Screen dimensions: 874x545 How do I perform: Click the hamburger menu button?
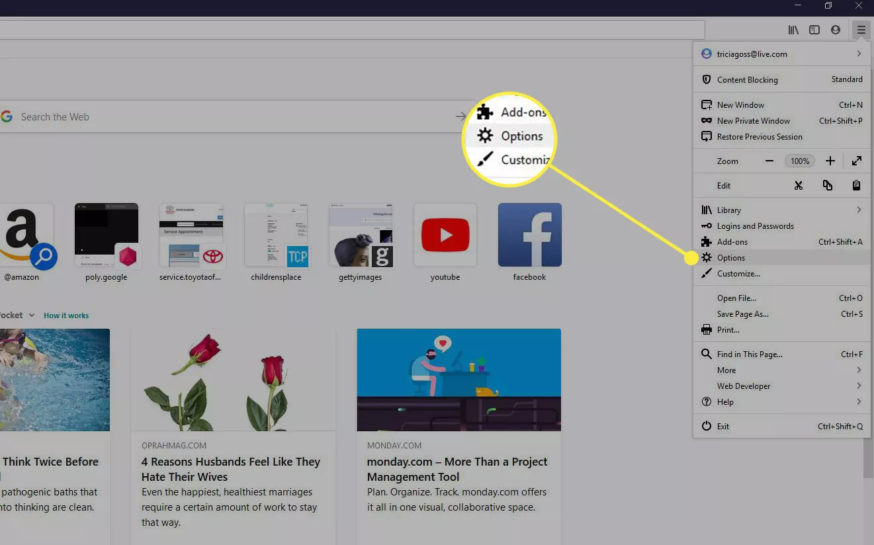(x=861, y=30)
